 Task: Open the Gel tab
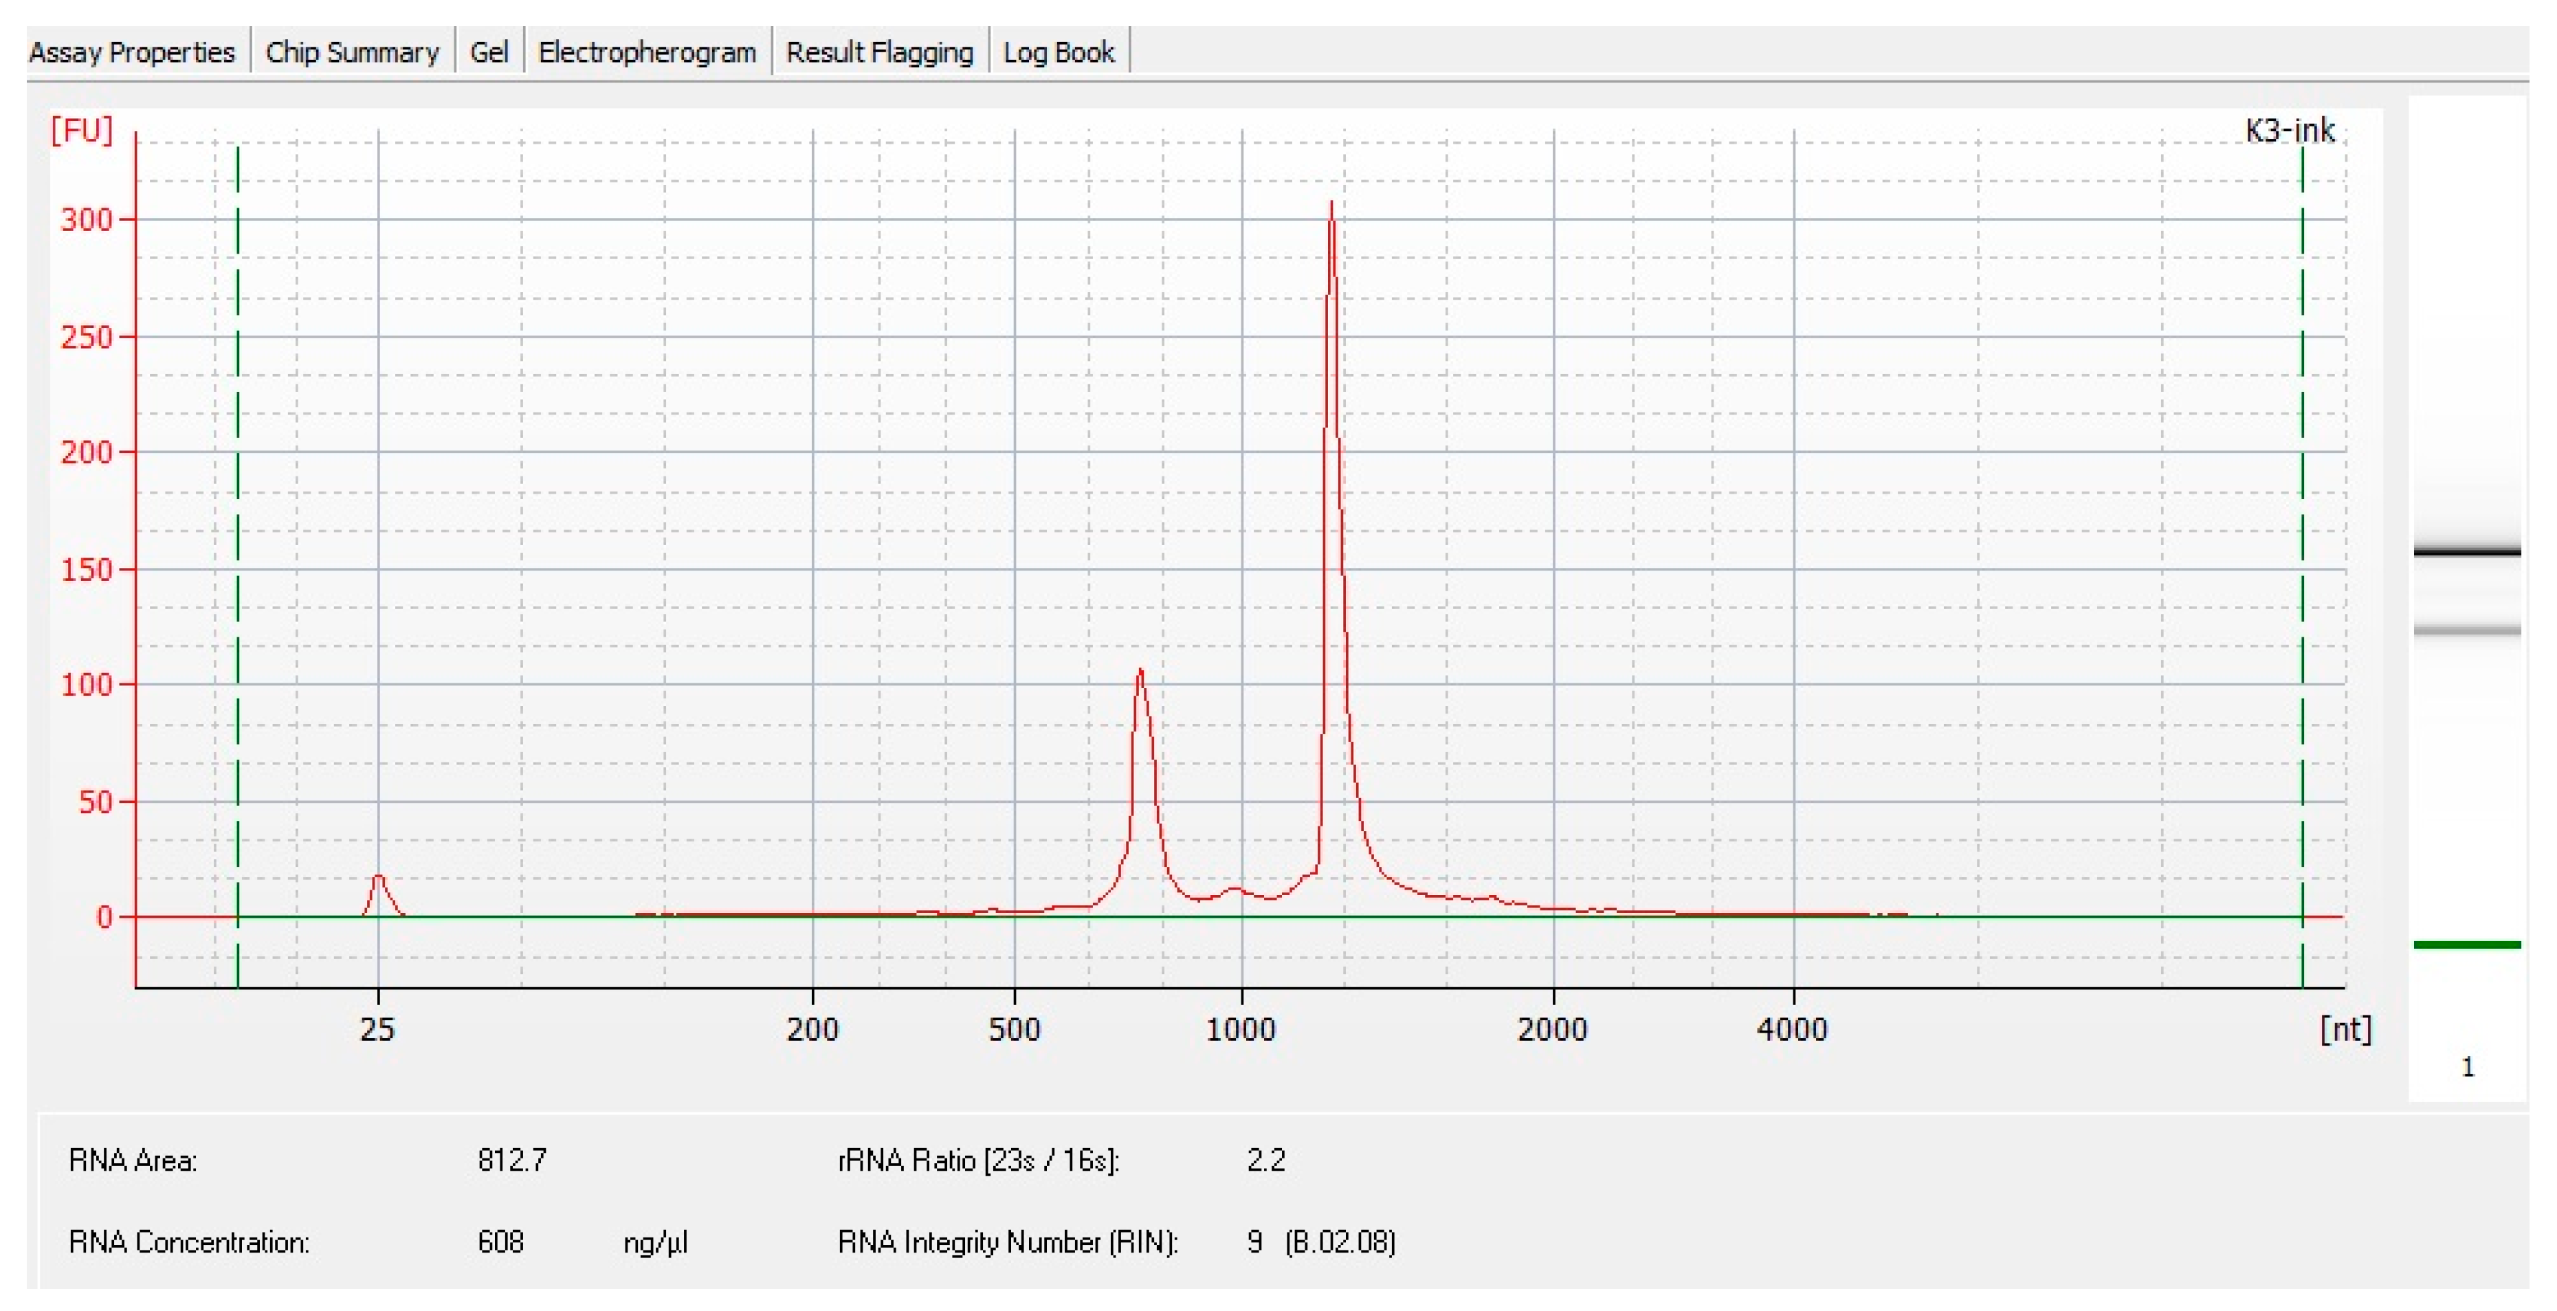(488, 52)
